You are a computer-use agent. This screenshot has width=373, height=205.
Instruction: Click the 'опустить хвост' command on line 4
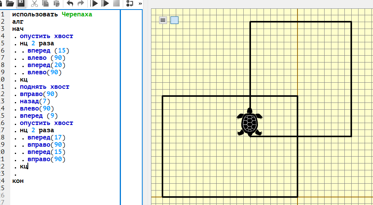(47, 36)
